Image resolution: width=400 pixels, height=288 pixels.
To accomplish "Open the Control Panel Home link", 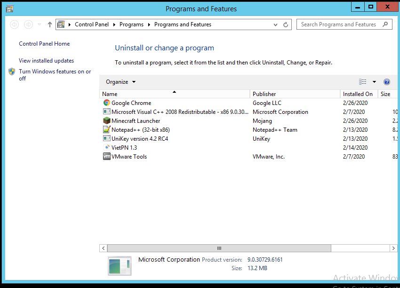I will pos(44,44).
